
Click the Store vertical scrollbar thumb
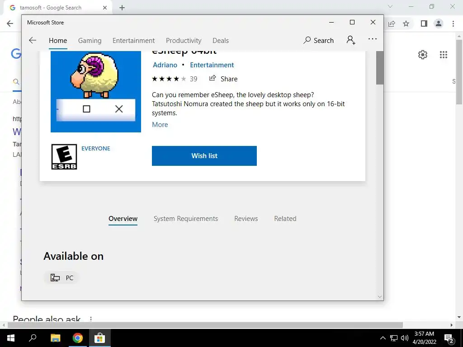coord(380,68)
